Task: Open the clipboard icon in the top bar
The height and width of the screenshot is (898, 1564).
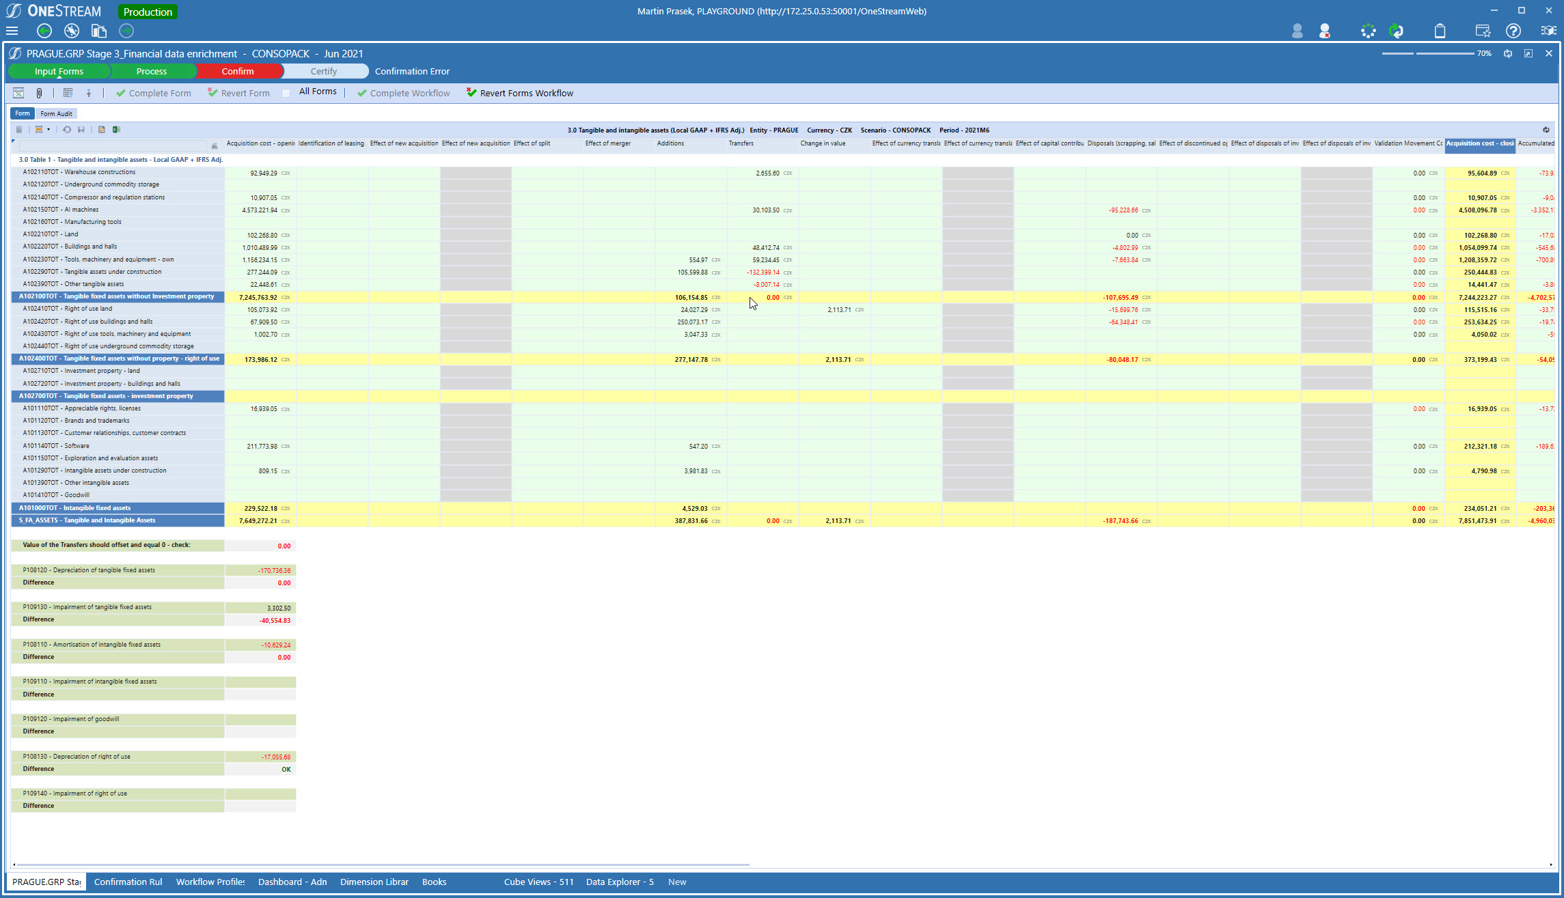Action: [x=1440, y=31]
